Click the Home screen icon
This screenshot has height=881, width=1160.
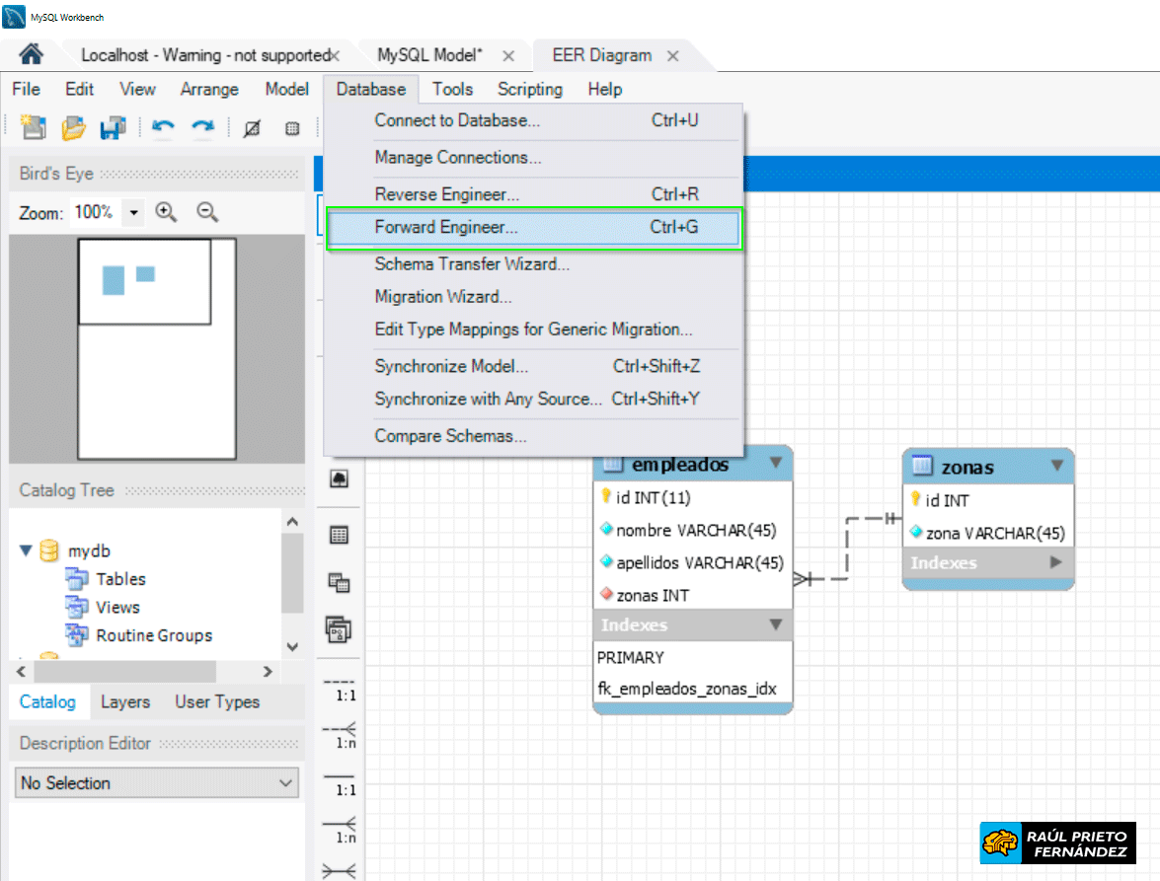[x=32, y=55]
